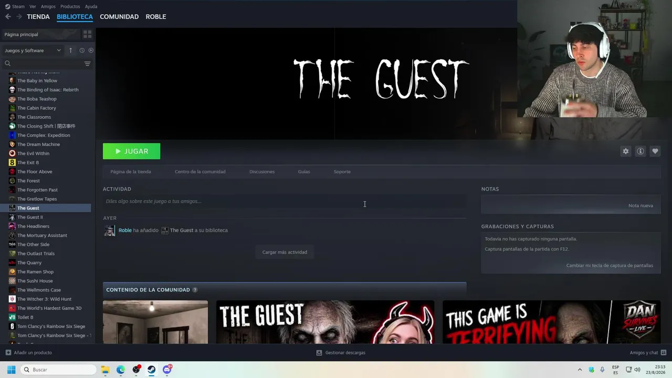Viewport: 672px width, 378px height.
Task: Click the microphone tray icon
Action: click(x=602, y=370)
